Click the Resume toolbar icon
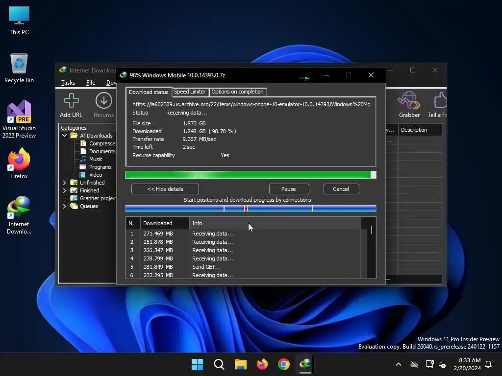 point(104,105)
